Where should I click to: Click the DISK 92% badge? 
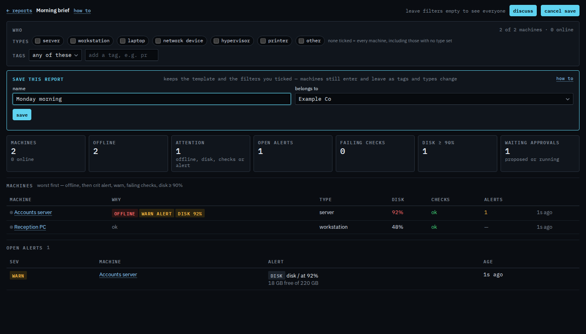[190, 213]
